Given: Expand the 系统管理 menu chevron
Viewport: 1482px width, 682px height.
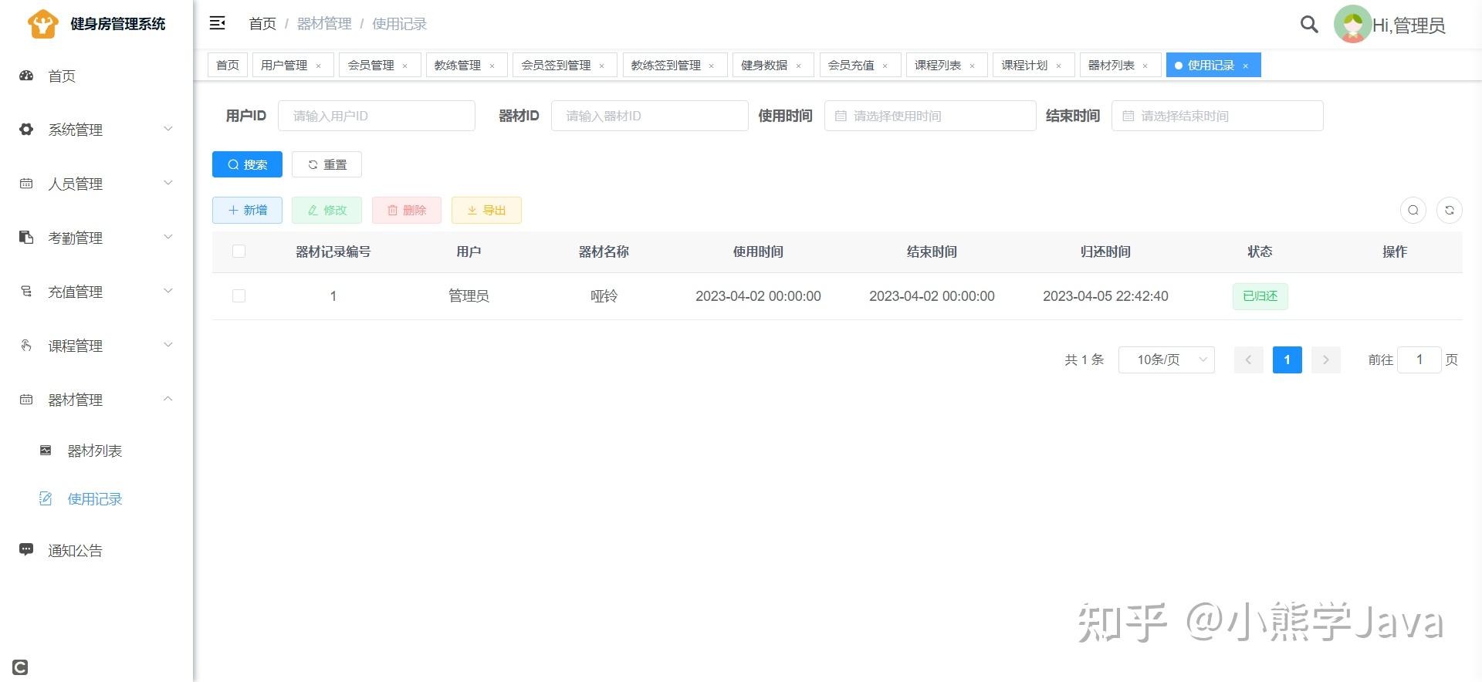Looking at the screenshot, I should click(168, 129).
